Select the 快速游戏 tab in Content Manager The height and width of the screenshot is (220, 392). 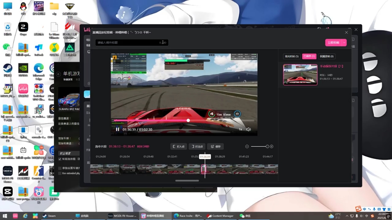tap(68, 79)
